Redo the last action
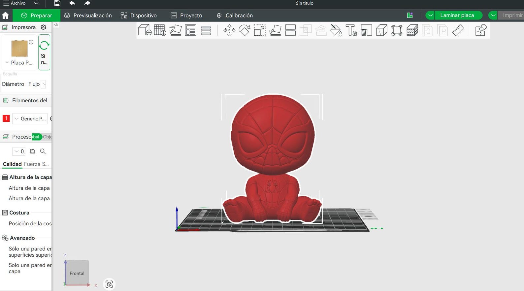 (87, 3)
